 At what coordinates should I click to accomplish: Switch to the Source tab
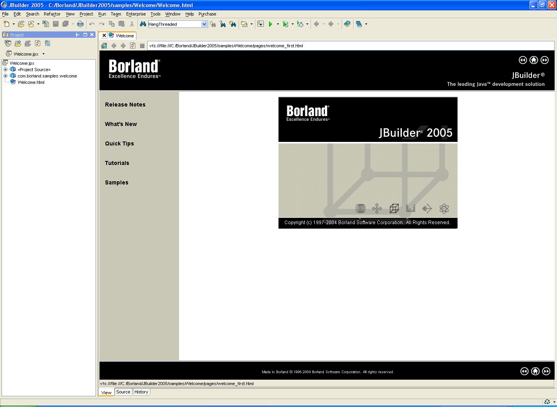coord(123,392)
